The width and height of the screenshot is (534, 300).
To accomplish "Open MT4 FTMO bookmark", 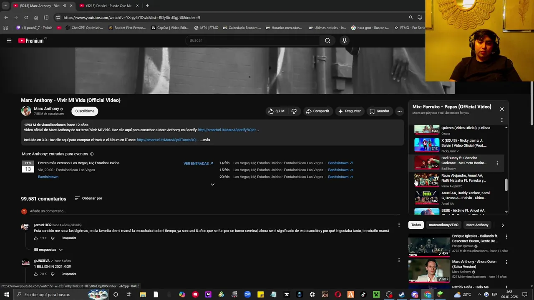I will [206, 28].
